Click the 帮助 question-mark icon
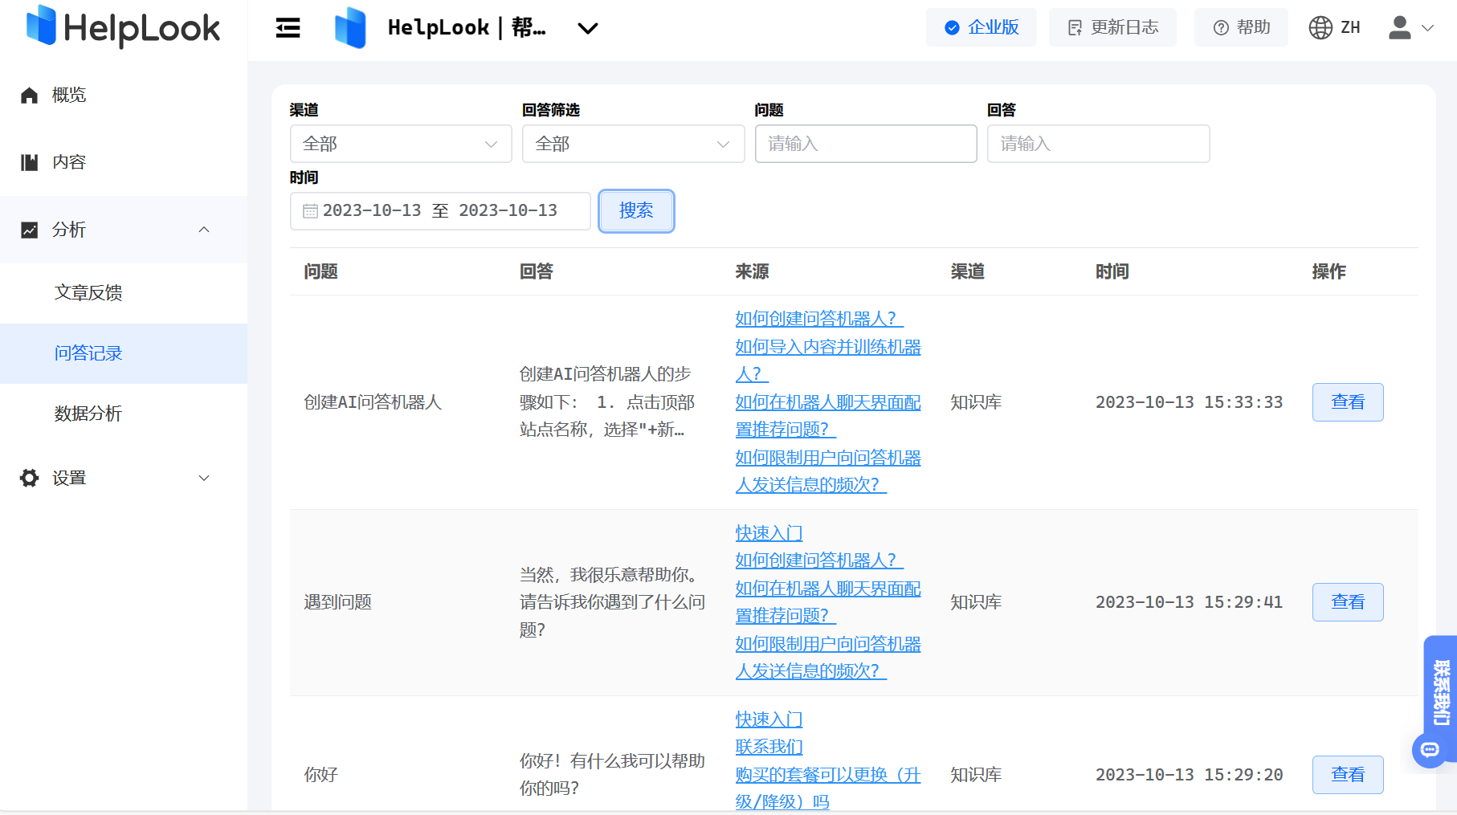Image resolution: width=1457 pixels, height=815 pixels. pyautogui.click(x=1219, y=26)
